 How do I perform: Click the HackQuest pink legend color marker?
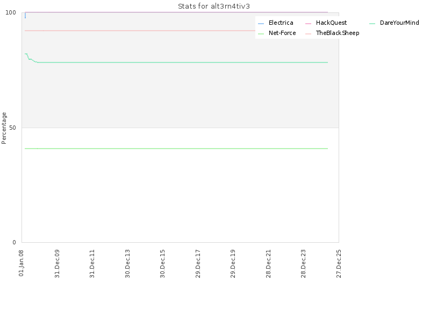pos(308,24)
